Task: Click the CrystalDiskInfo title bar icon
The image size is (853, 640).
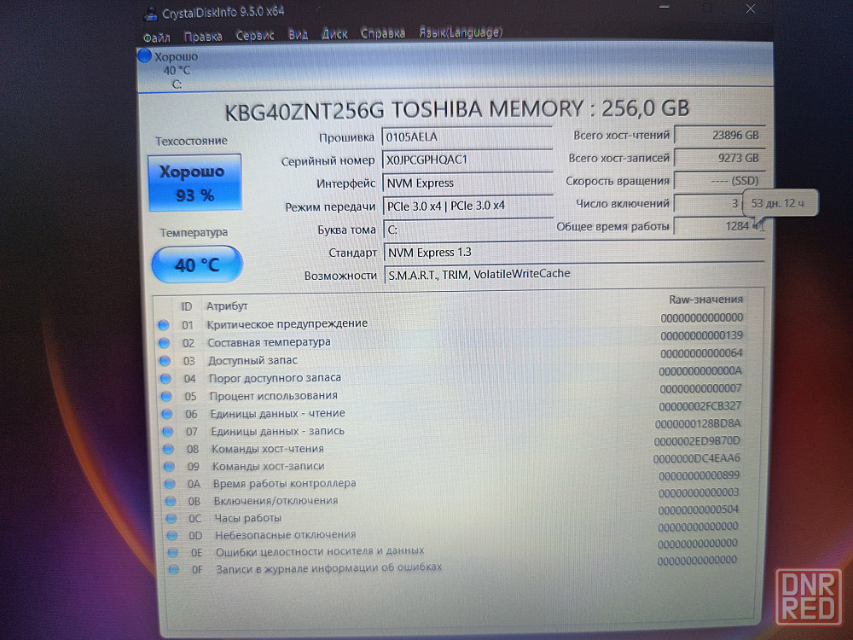Action: coord(151,15)
